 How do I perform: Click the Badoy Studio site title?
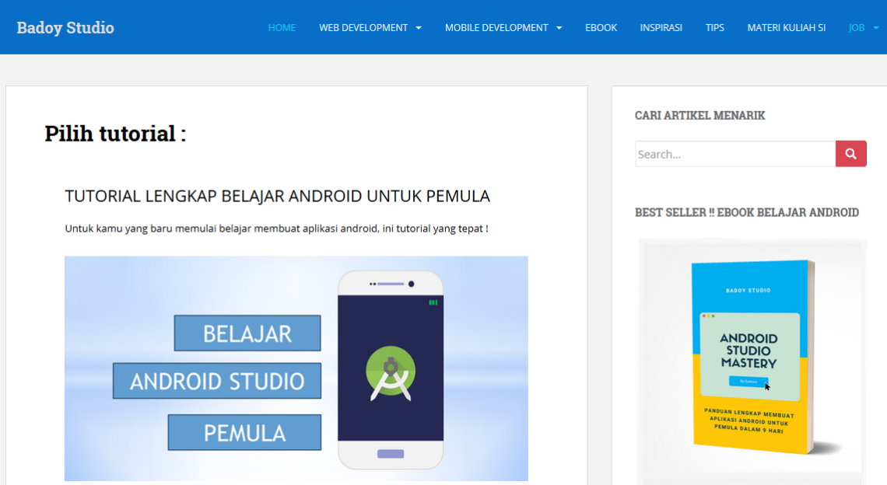click(x=65, y=28)
